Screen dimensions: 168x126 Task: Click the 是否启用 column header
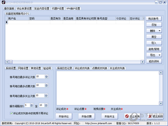tap(69, 19)
